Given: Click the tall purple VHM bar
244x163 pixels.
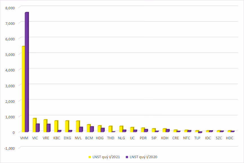Looking at the screenshot, I should pos(27,72).
